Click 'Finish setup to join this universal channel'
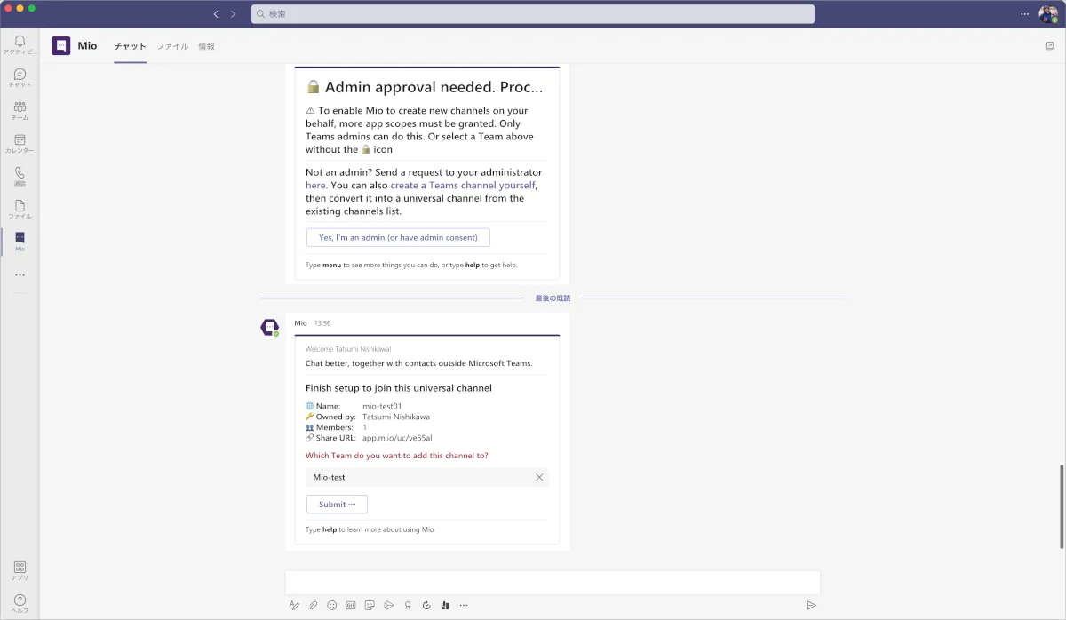This screenshot has width=1066, height=620. point(399,388)
